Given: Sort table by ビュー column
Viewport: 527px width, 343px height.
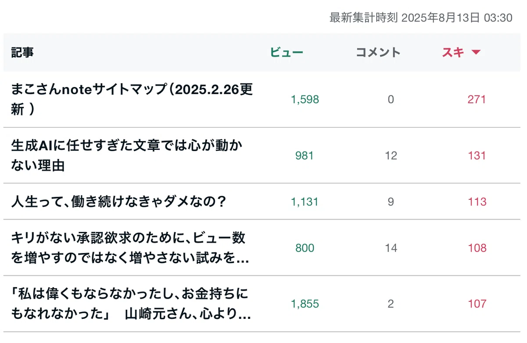Looking at the screenshot, I should [286, 53].
